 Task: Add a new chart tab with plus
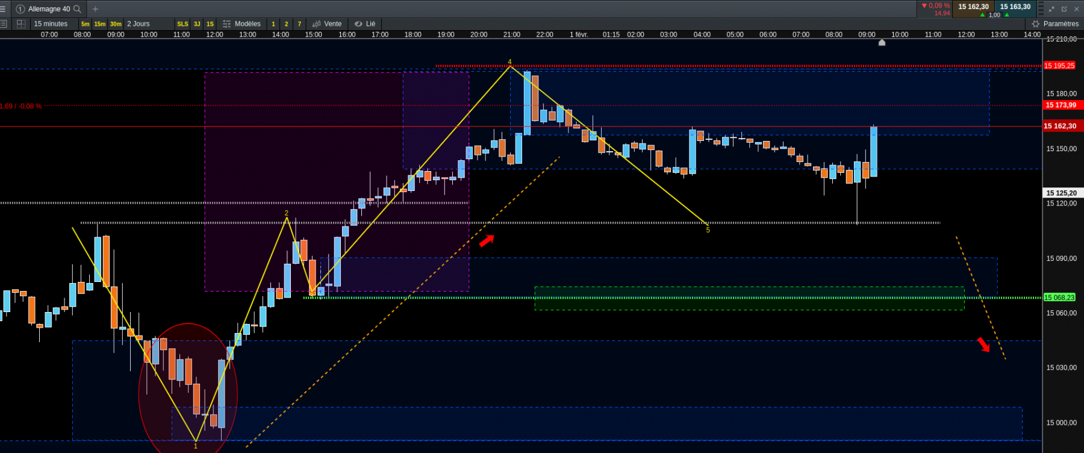click(95, 9)
